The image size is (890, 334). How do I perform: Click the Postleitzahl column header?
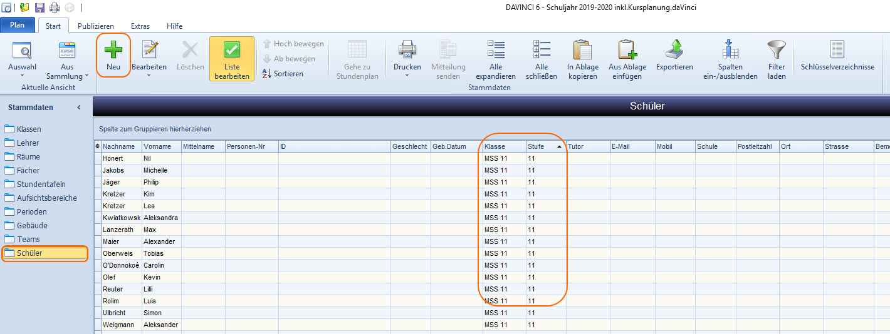757,146
